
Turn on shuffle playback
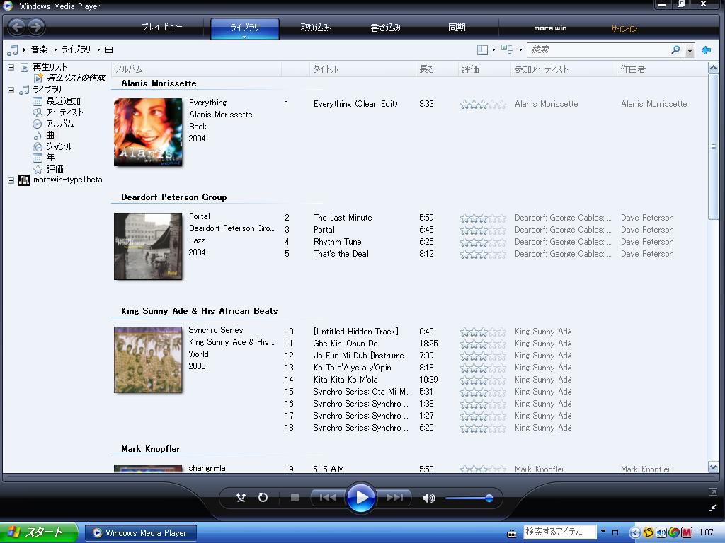tap(241, 497)
